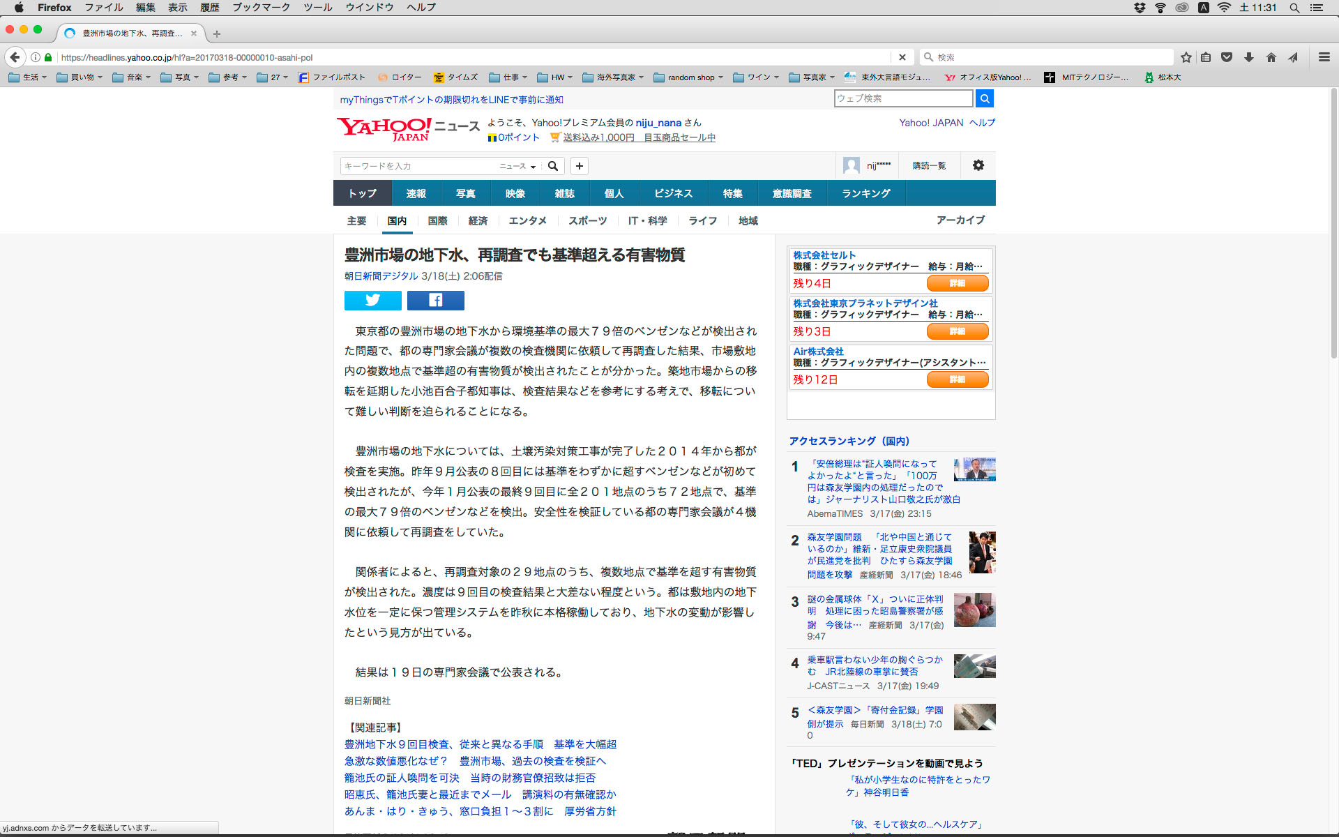The height and width of the screenshot is (837, 1339).
Task: Open the Firefox hamburger menu
Action: tap(1324, 57)
